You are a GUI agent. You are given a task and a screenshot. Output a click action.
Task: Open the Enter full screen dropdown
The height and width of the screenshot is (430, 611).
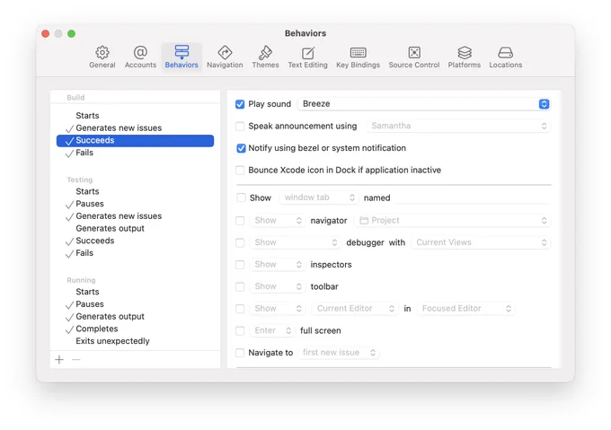click(271, 330)
